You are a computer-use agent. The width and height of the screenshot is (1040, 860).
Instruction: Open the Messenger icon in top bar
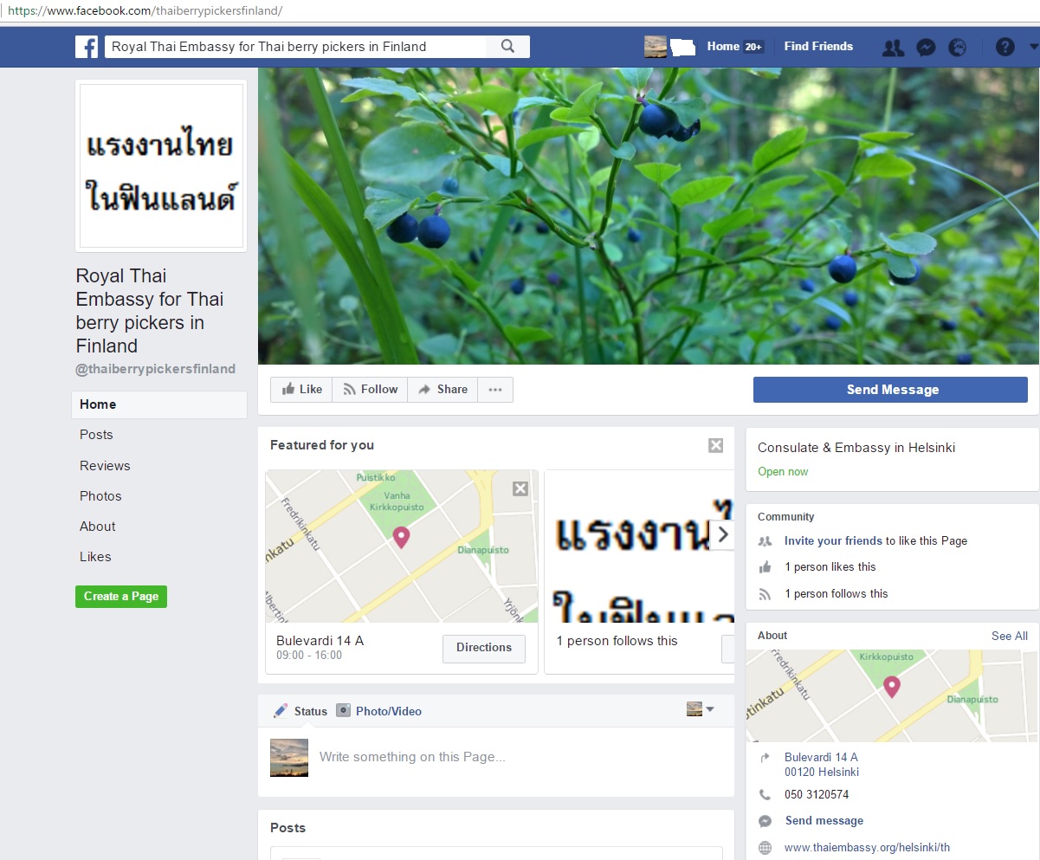point(926,48)
